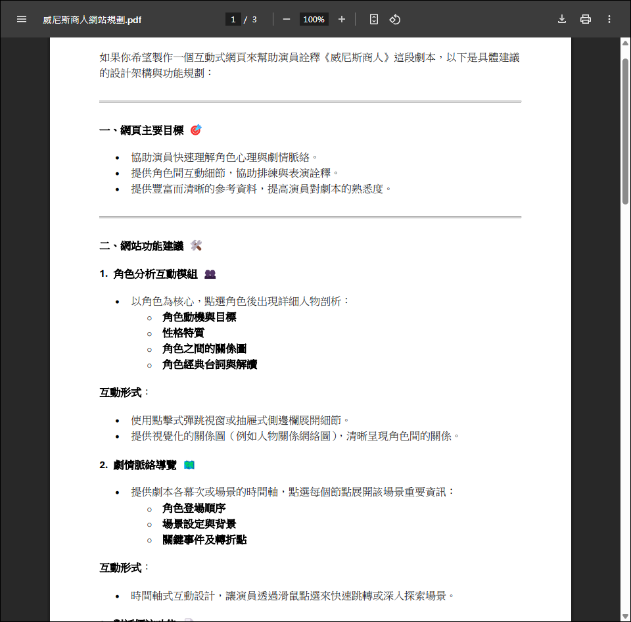Image resolution: width=631 pixels, height=622 pixels.
Task: Click the zoom in plus button
Action: pos(342,19)
